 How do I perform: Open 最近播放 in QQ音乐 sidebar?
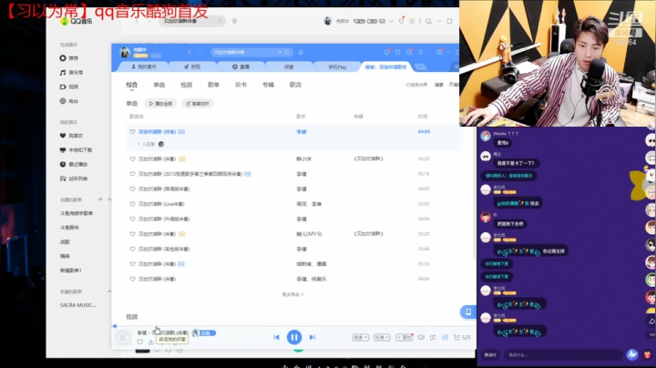pos(74,164)
